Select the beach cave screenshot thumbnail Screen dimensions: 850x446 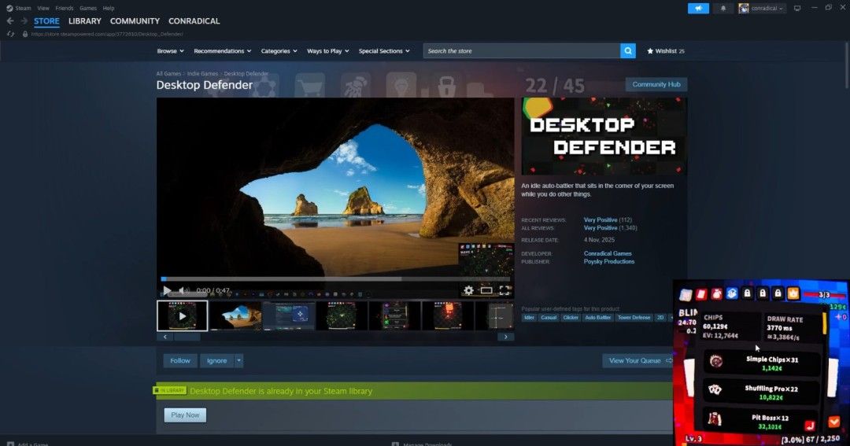235,315
